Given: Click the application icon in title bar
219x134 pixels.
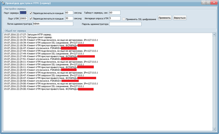Looking at the screenshot, I should click(3, 3).
